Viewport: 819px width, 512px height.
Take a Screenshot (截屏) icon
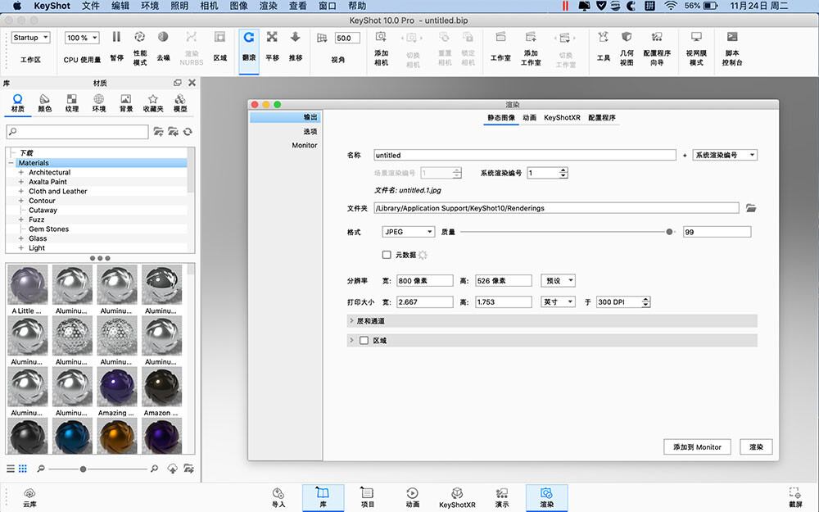click(795, 497)
